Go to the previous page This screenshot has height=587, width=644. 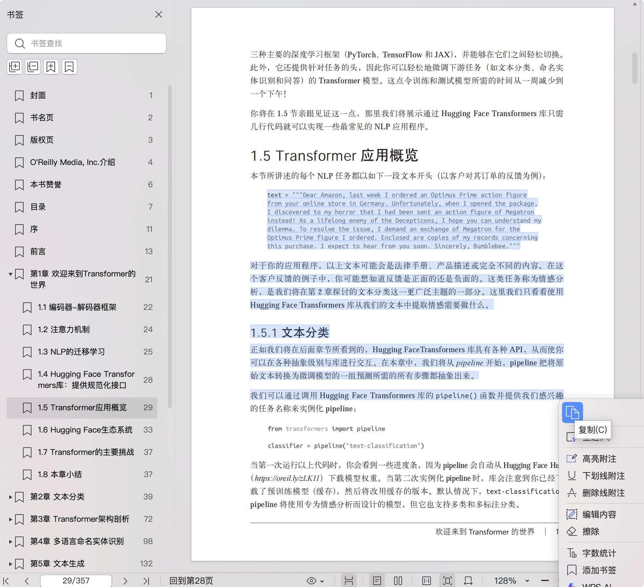pos(27,581)
